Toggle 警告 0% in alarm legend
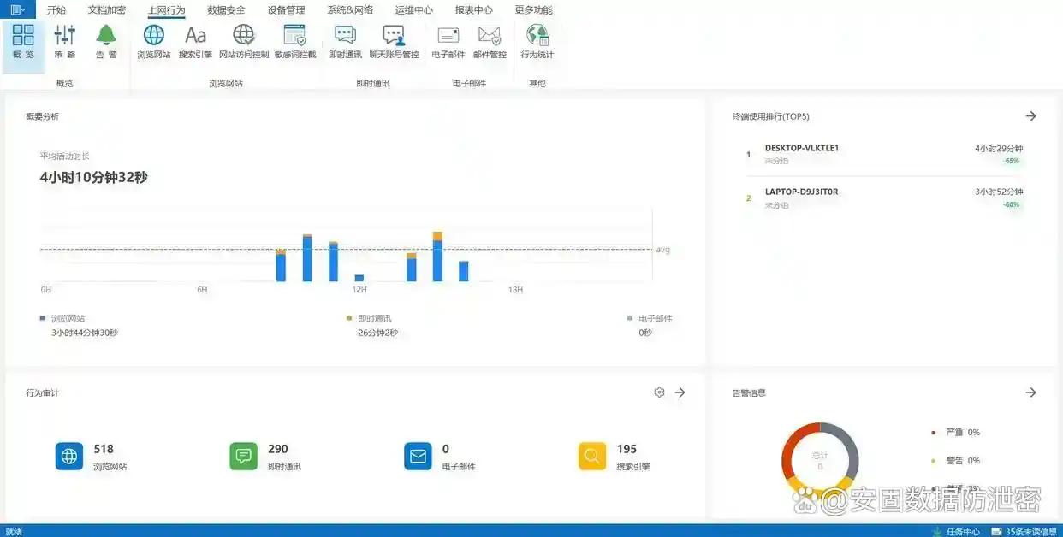Viewport: 1063px width, 537px height. coord(956,461)
